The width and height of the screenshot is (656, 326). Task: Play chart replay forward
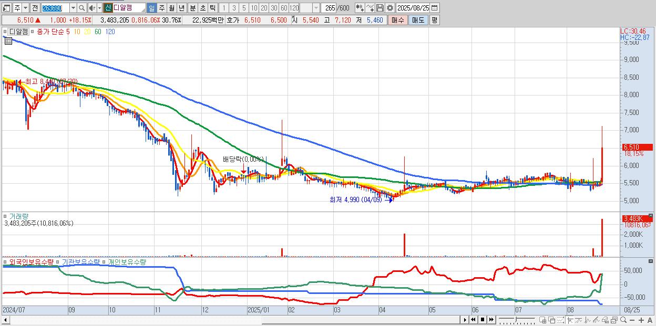point(465,319)
